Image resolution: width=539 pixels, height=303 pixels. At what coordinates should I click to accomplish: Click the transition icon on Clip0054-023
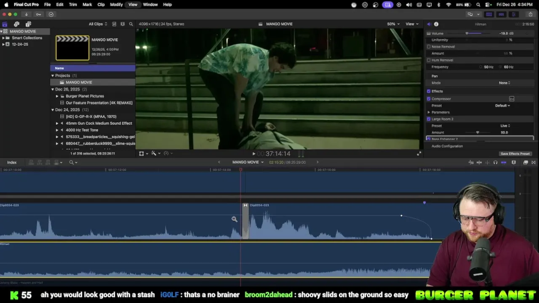pyautogui.click(x=245, y=205)
